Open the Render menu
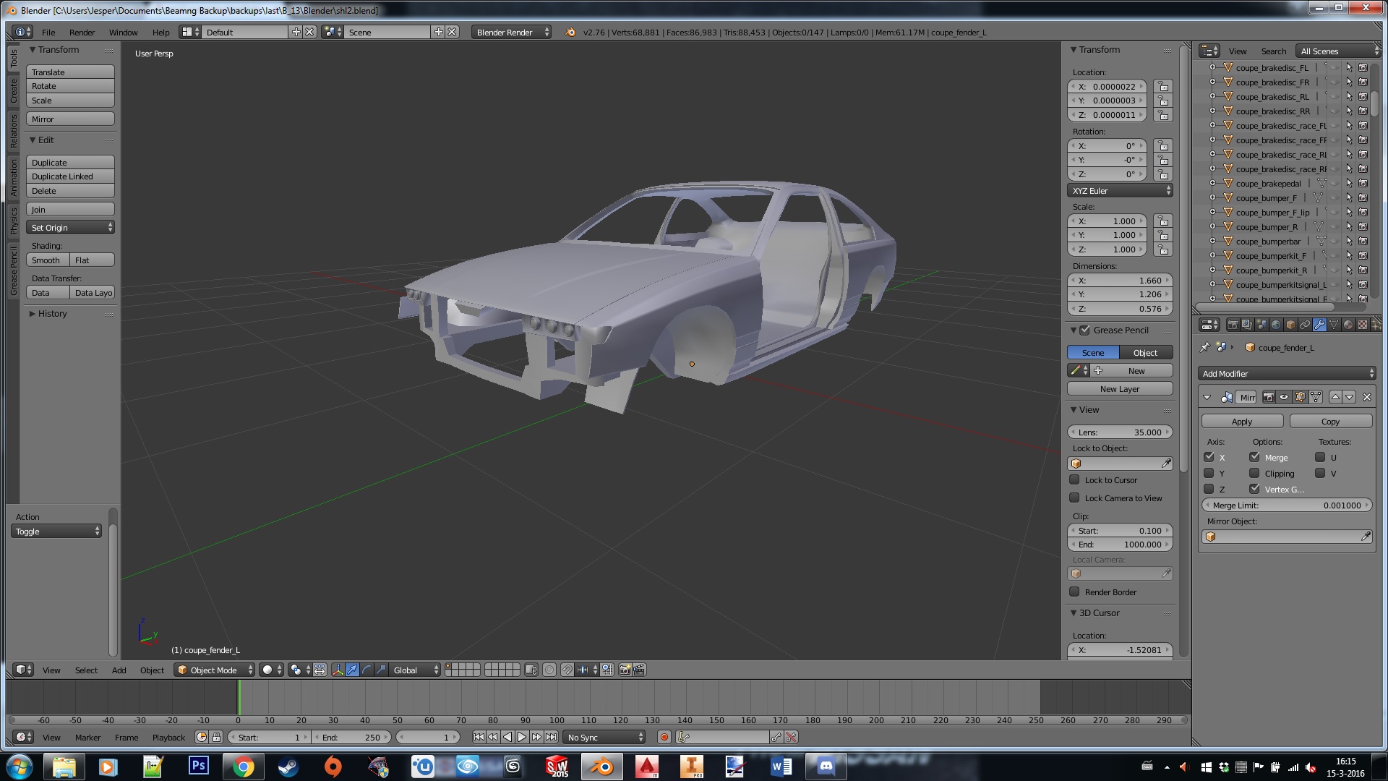1388x781 pixels. (82, 33)
